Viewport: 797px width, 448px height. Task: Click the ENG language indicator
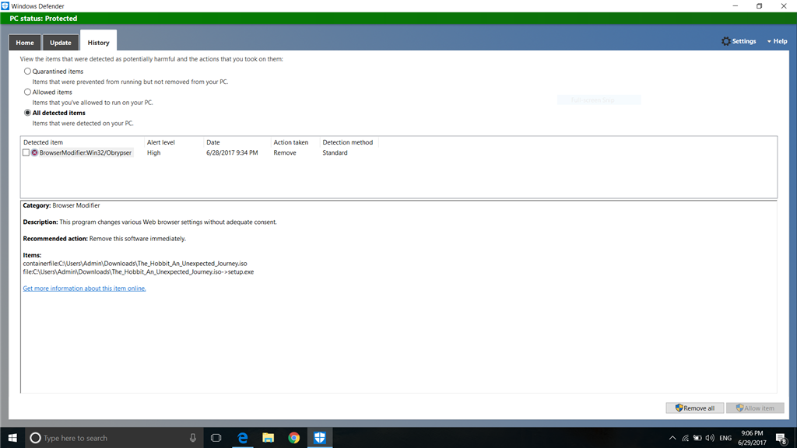pos(725,438)
